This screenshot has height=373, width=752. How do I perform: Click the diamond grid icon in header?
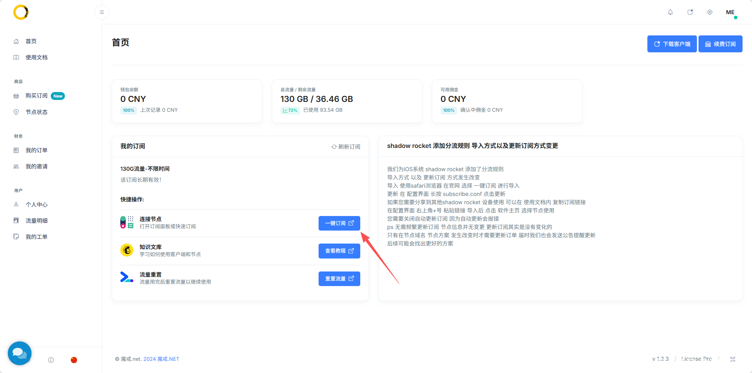710,12
